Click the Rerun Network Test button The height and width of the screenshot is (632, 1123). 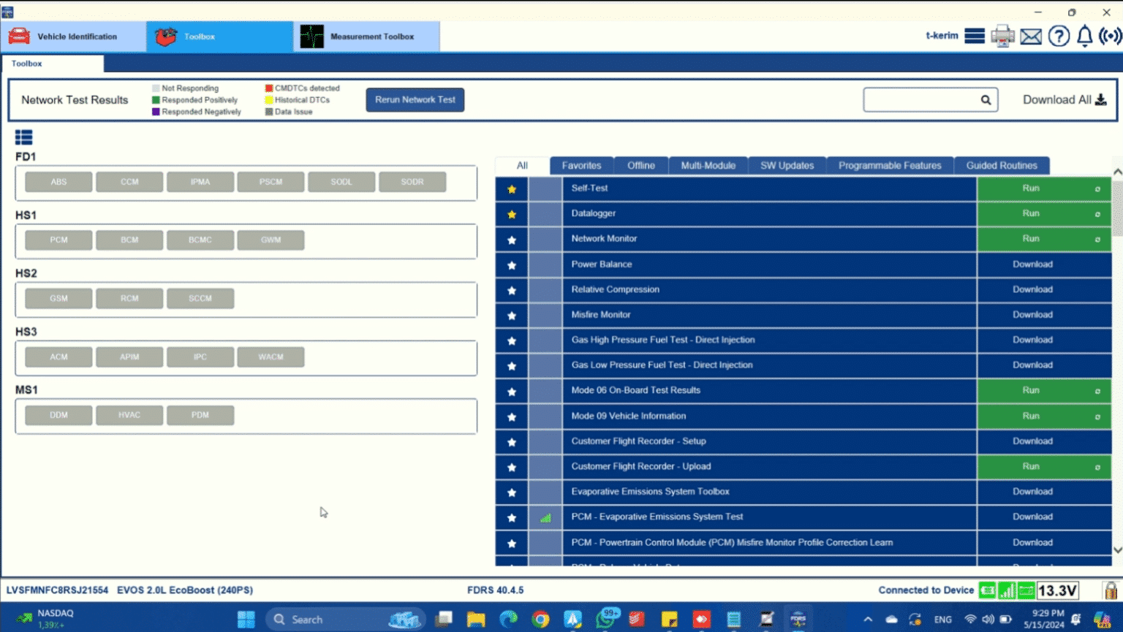415,99
